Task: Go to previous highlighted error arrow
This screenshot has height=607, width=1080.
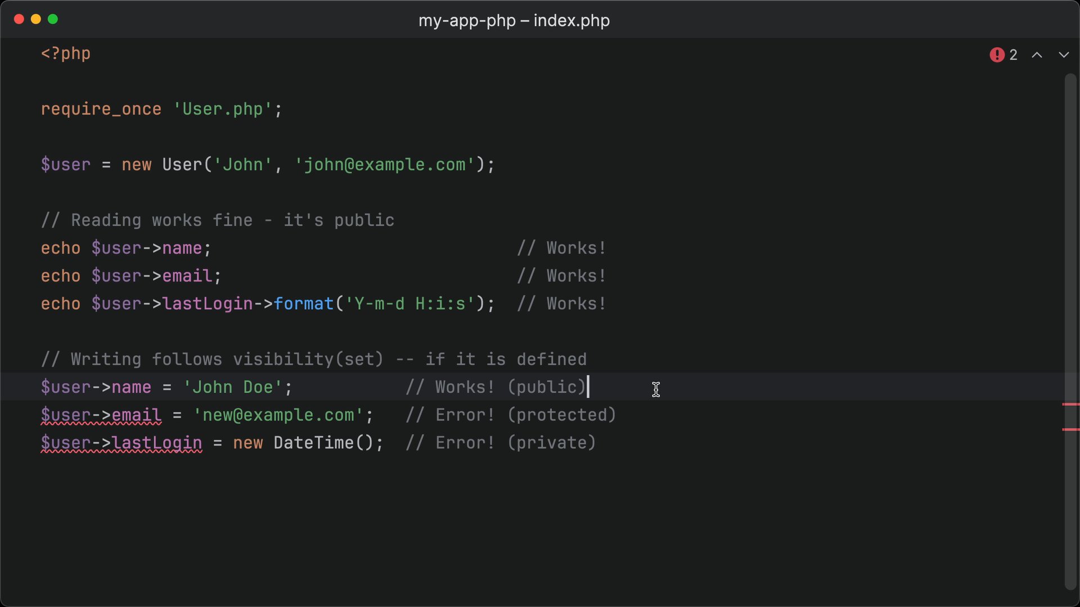Action: [1037, 55]
